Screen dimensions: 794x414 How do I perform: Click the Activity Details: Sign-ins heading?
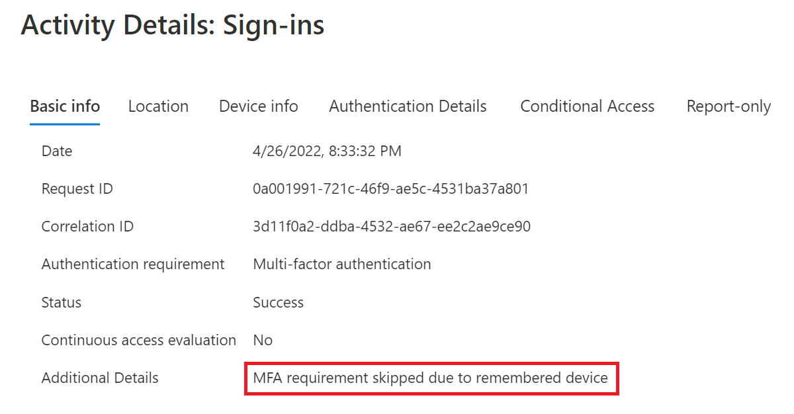(173, 25)
